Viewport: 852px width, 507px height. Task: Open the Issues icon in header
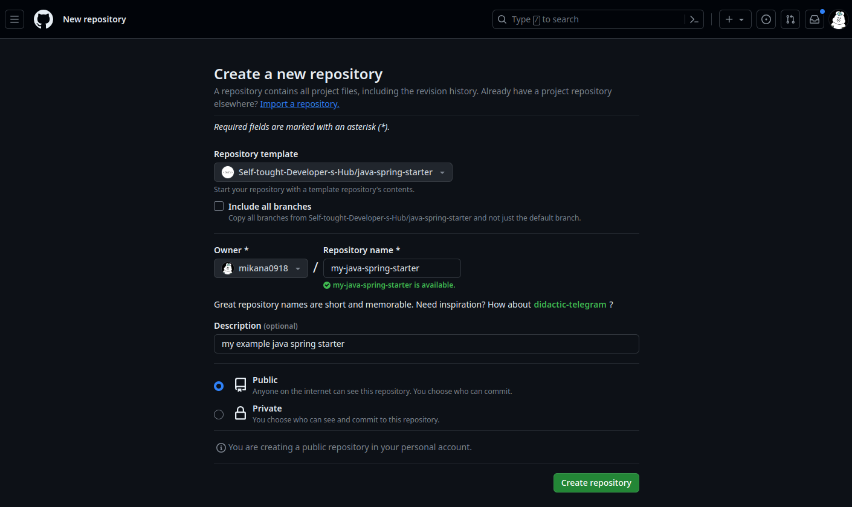pyautogui.click(x=766, y=19)
